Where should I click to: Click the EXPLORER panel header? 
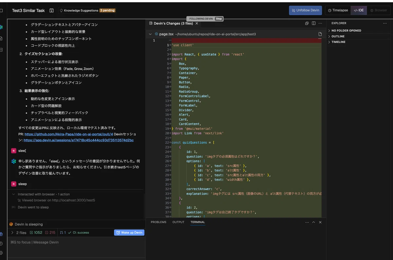[339, 23]
